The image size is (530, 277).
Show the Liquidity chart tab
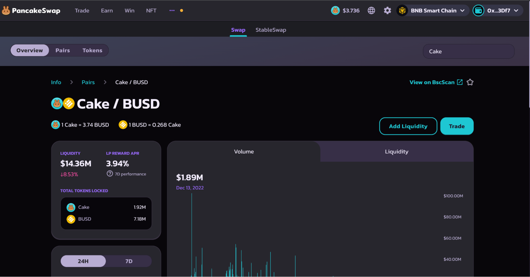pyautogui.click(x=396, y=152)
